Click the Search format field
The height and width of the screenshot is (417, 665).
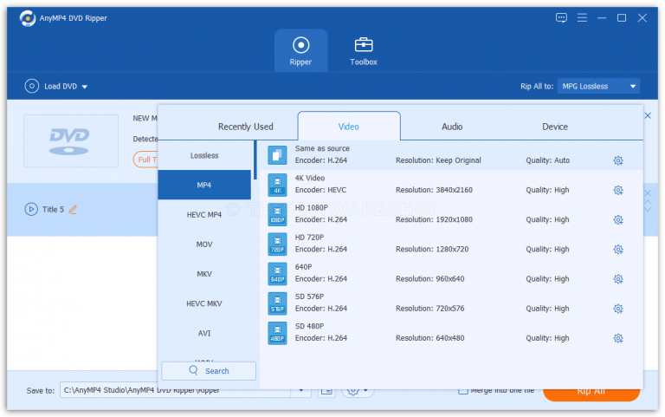[x=209, y=371]
